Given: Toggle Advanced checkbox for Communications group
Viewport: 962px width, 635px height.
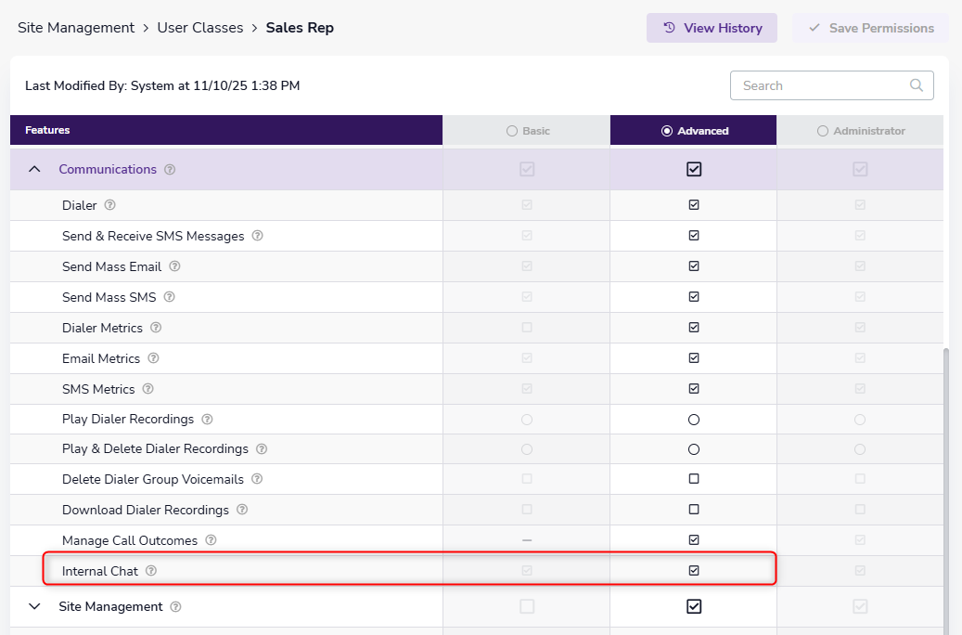Looking at the screenshot, I should point(694,170).
